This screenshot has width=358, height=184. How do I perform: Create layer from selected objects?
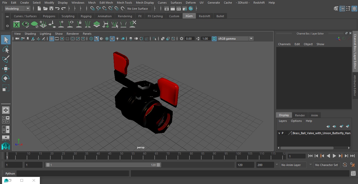coord(348,126)
